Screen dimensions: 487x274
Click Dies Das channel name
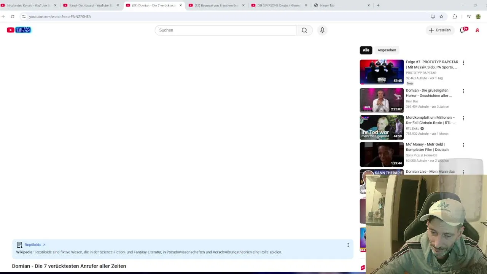pyautogui.click(x=412, y=101)
